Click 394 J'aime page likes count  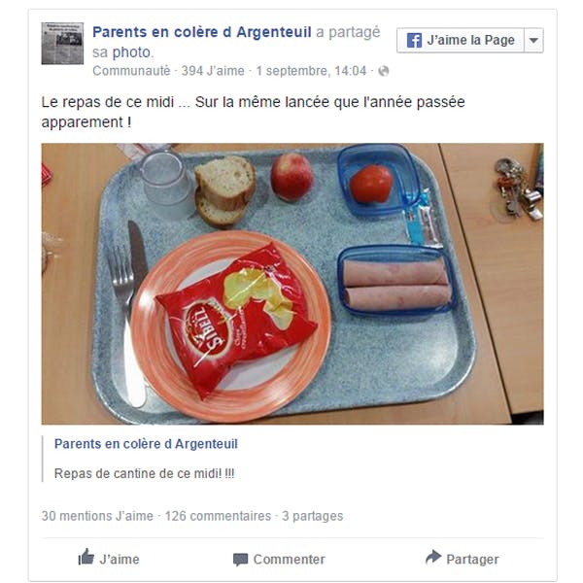click(x=213, y=71)
